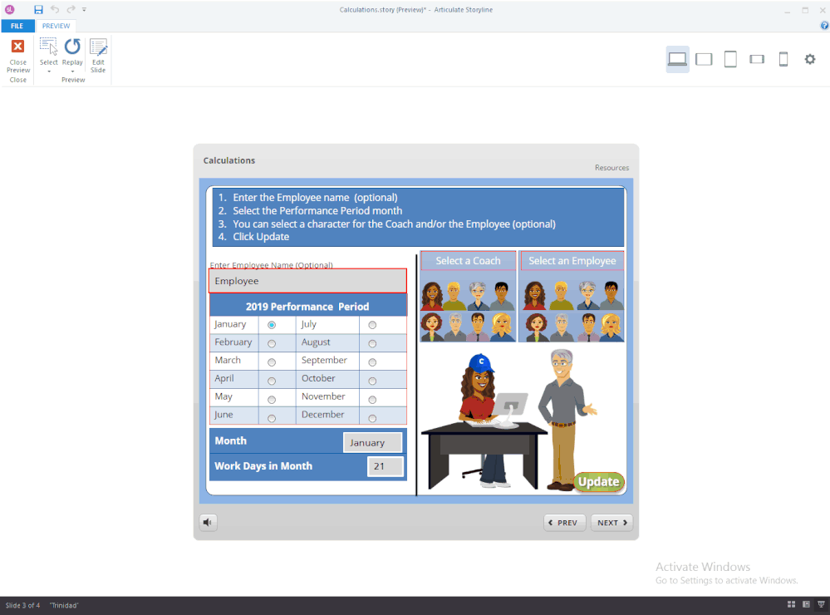Switch to phone portrait preview icon
The width and height of the screenshot is (830, 615).
[783, 59]
